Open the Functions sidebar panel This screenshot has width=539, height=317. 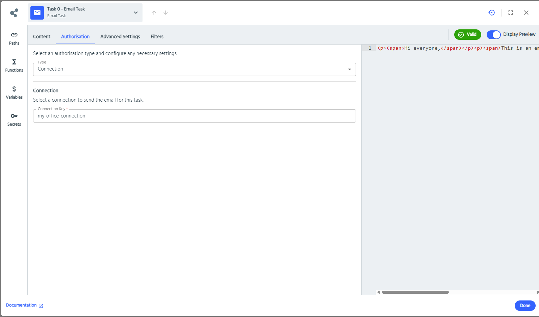(14, 66)
